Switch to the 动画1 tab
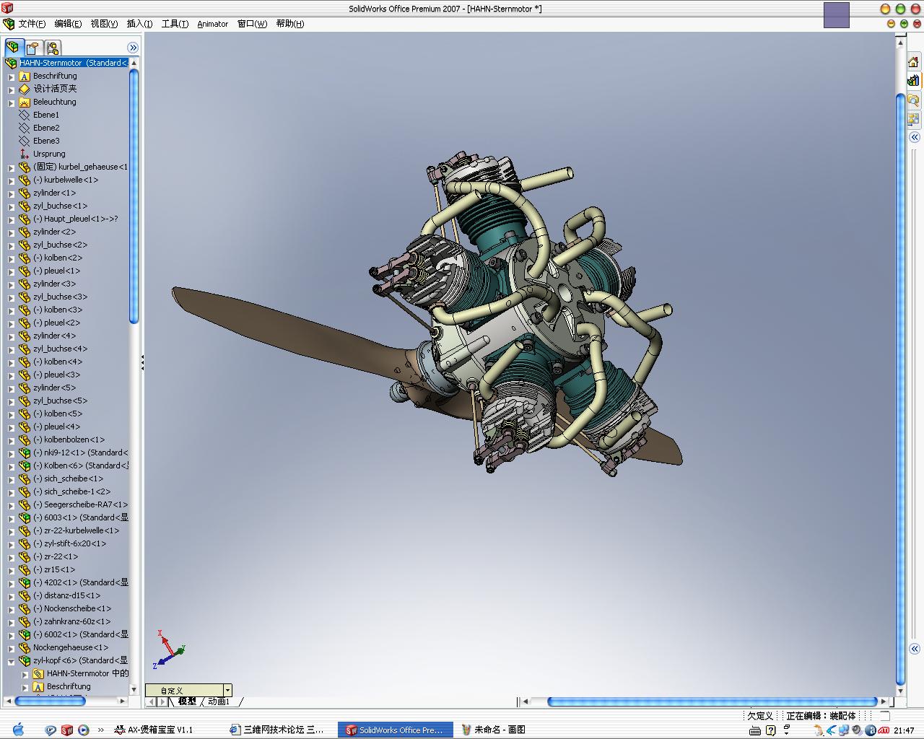The image size is (924, 739). pyautogui.click(x=219, y=701)
